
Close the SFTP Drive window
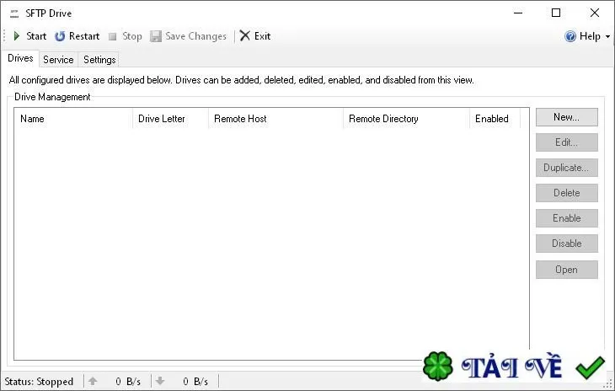(x=594, y=13)
